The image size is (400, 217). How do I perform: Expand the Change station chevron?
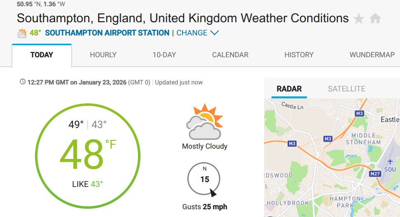215,33
